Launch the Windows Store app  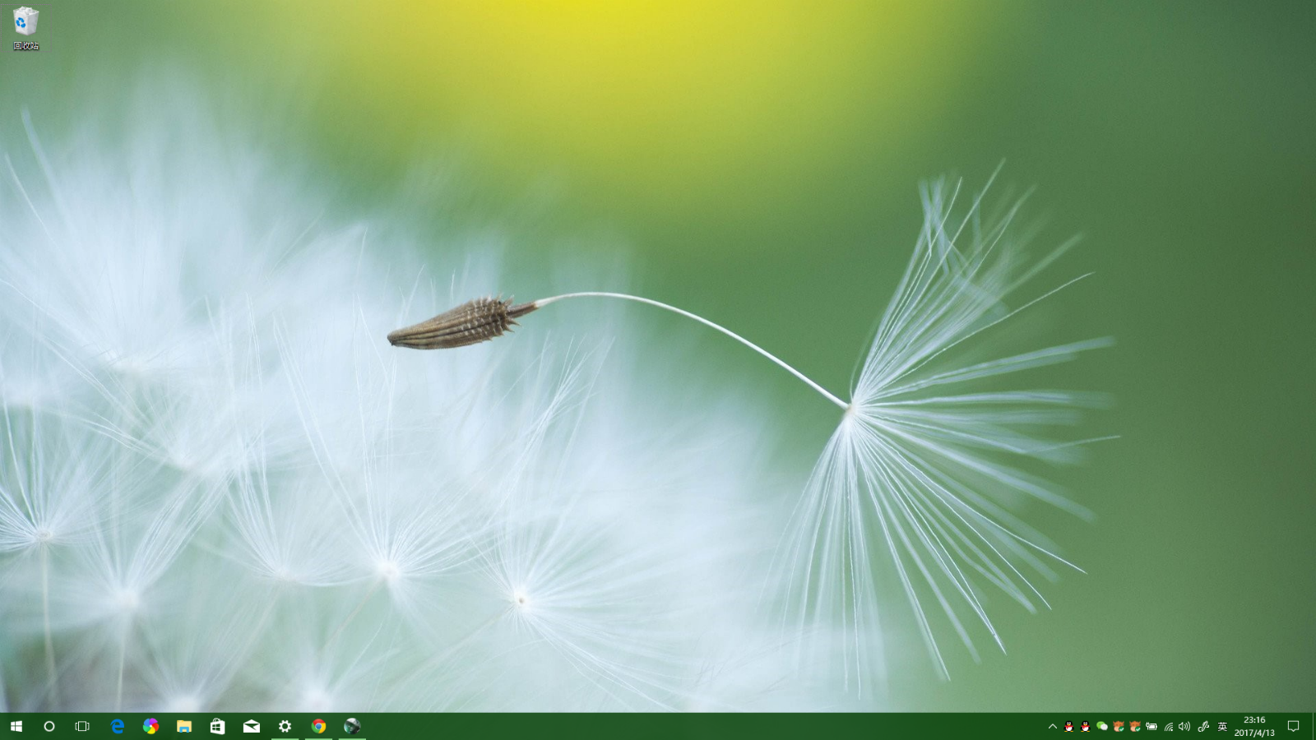pos(218,726)
